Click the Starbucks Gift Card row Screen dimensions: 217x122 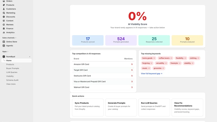103,76
